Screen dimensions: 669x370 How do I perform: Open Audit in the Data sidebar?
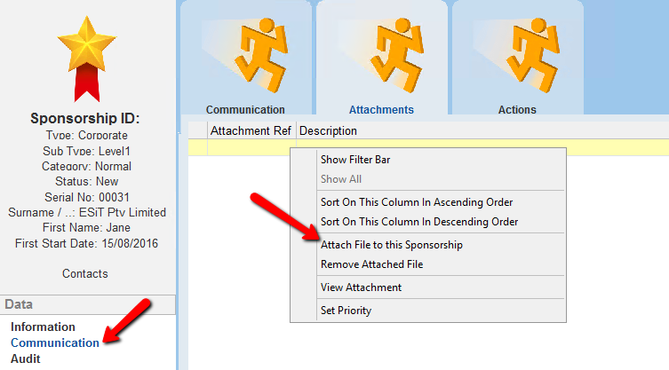click(26, 358)
